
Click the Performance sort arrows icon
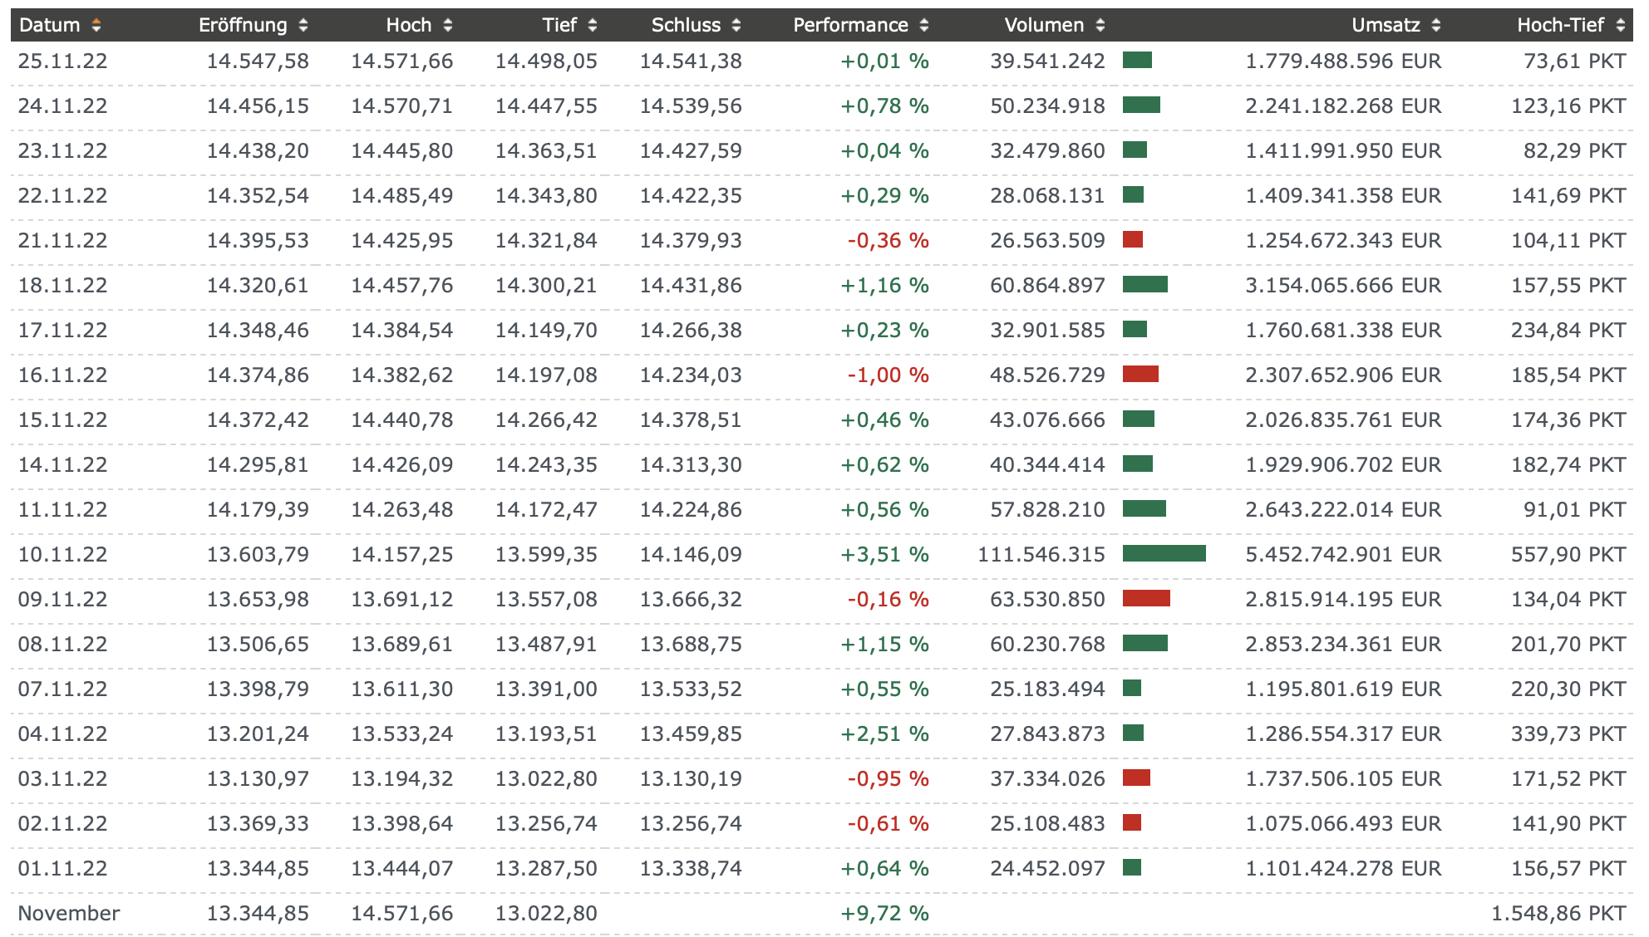(x=924, y=26)
